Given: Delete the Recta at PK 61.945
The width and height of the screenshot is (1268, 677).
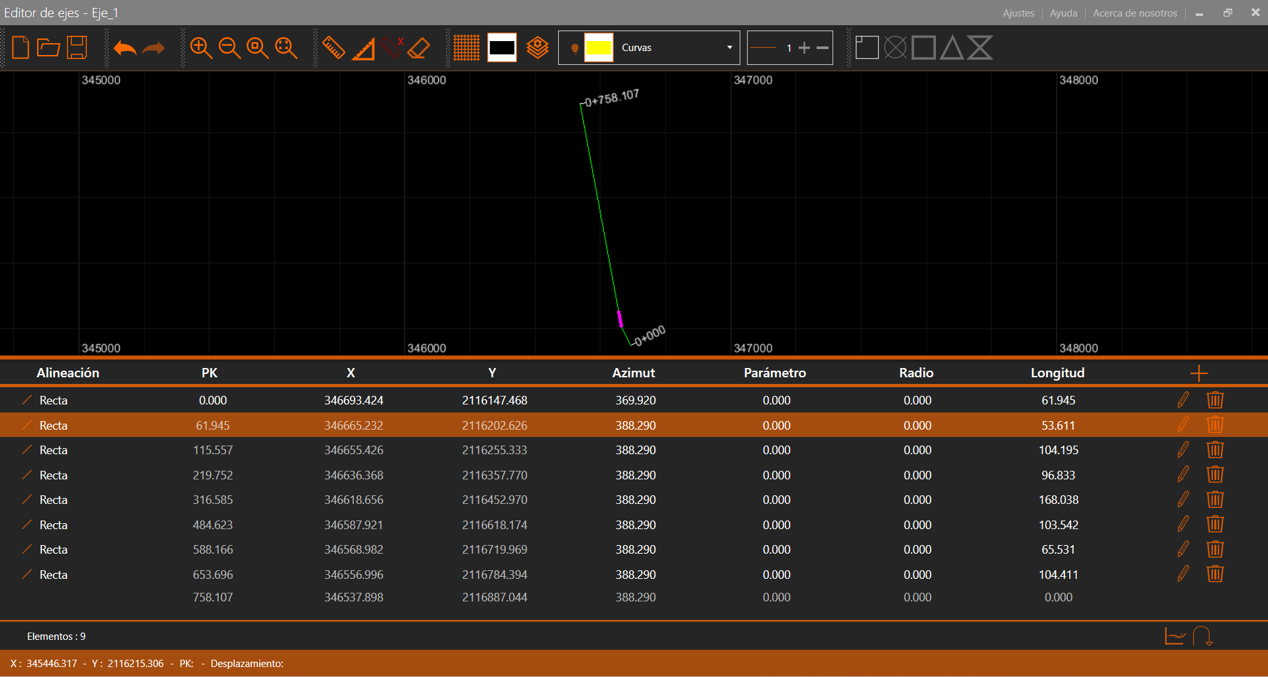Looking at the screenshot, I should (x=1215, y=424).
